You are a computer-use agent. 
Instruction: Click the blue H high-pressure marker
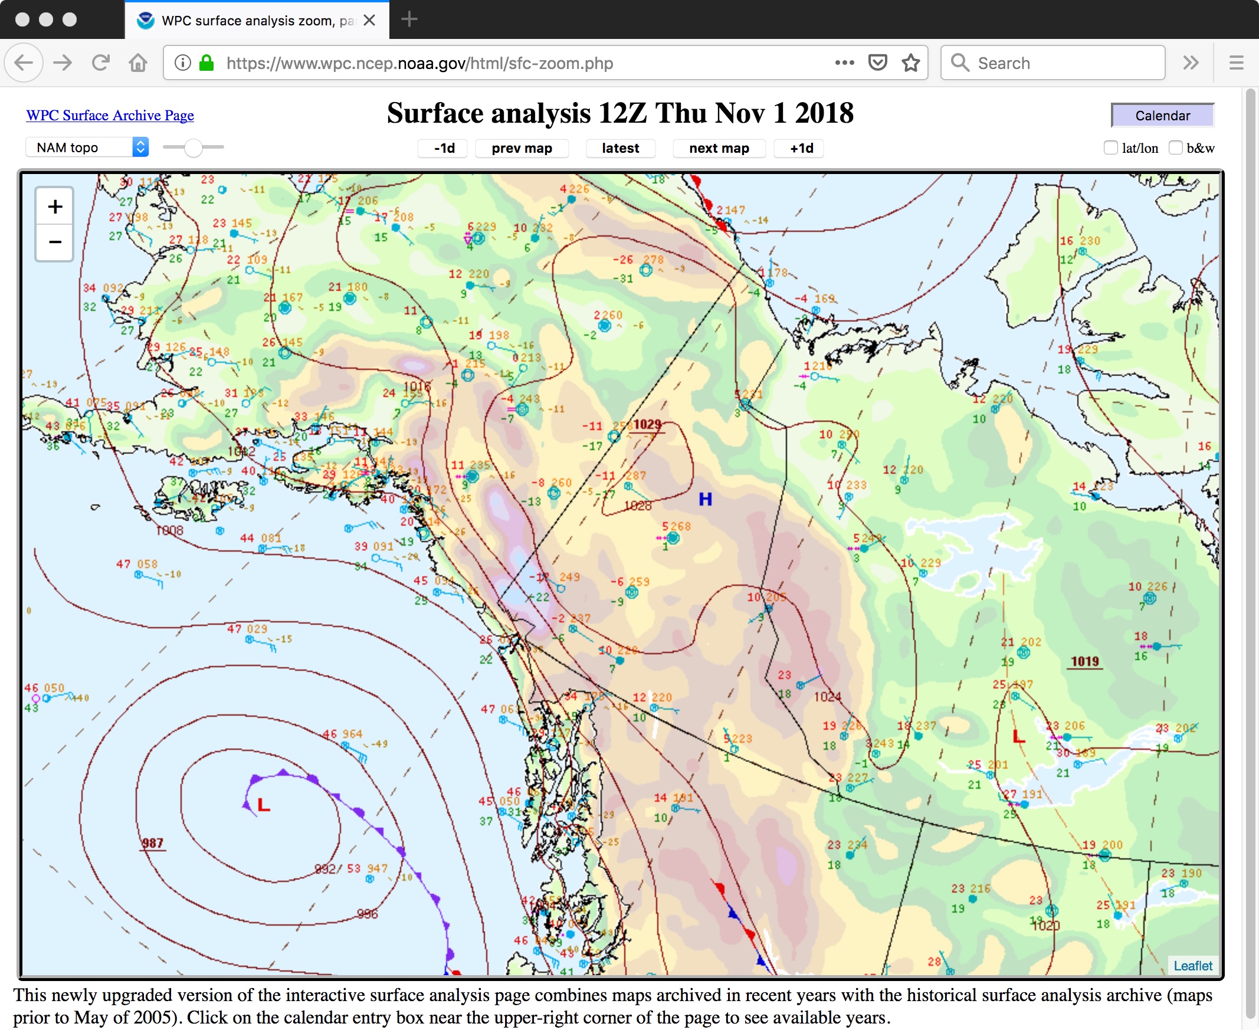(x=705, y=499)
